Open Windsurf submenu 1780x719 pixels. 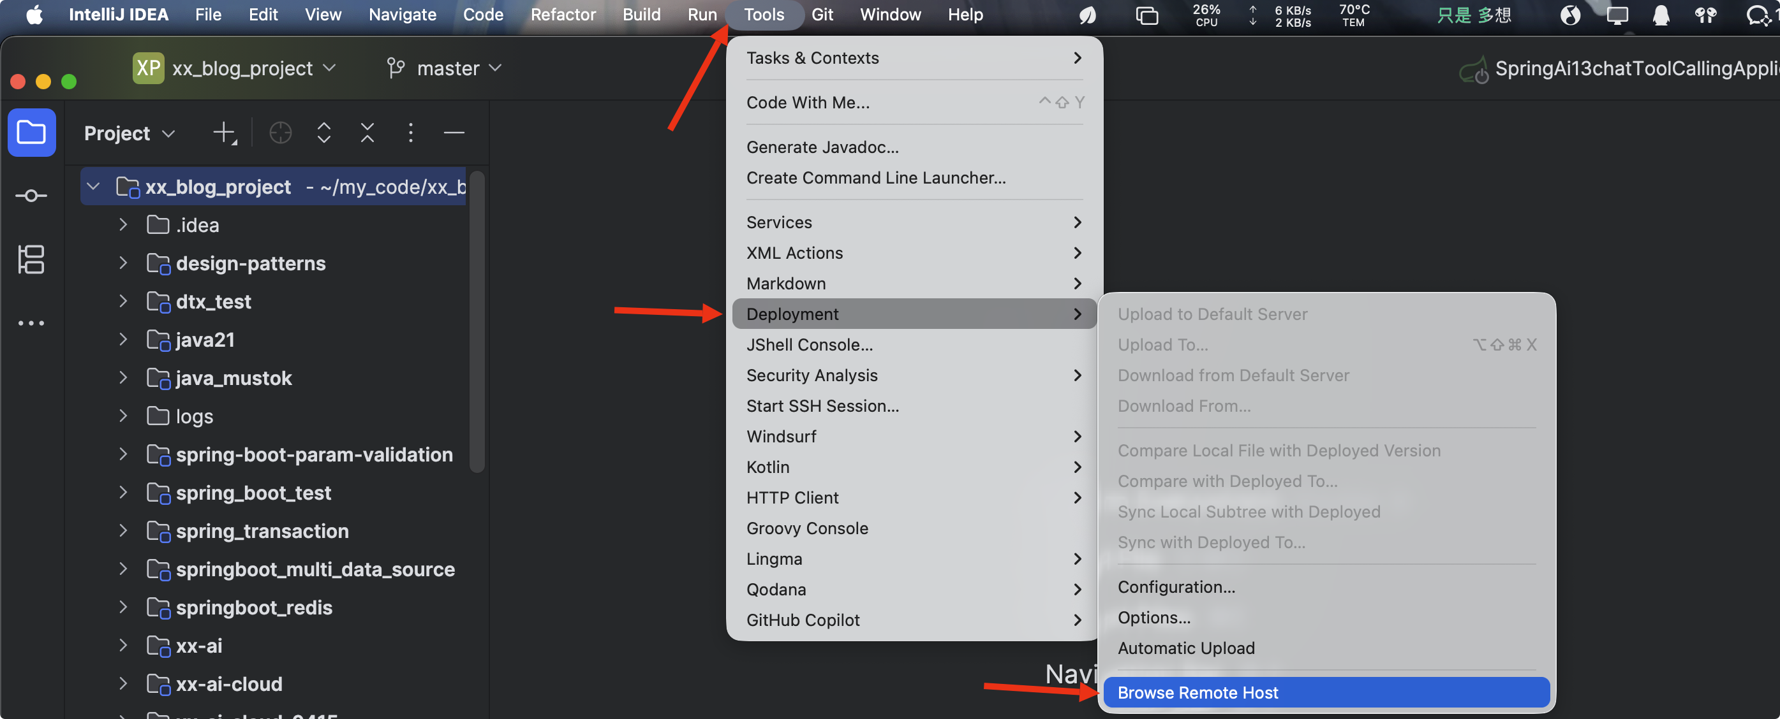(x=914, y=437)
